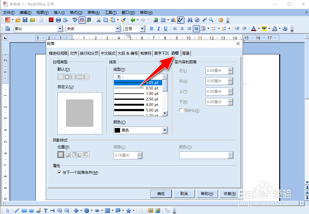Screen dimensions: 309x214
Task: Toggle the drawing functions toolbar icon
Action: point(181,20)
